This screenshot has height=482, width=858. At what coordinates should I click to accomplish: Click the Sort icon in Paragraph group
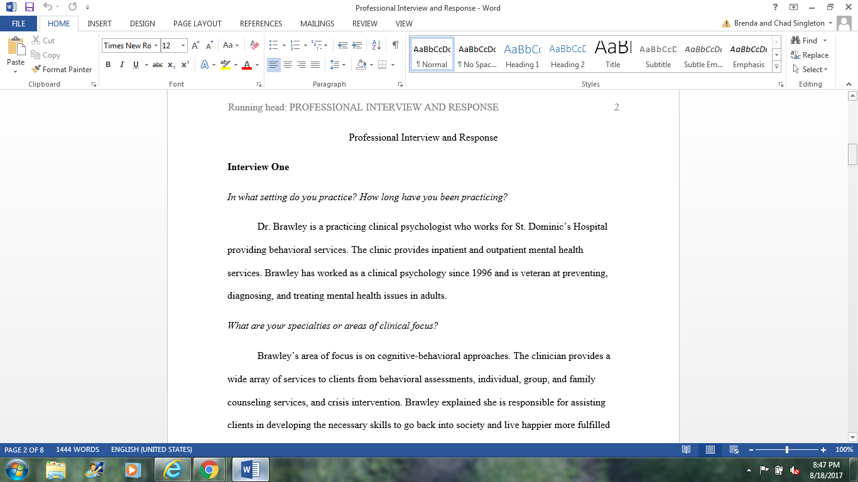376,45
